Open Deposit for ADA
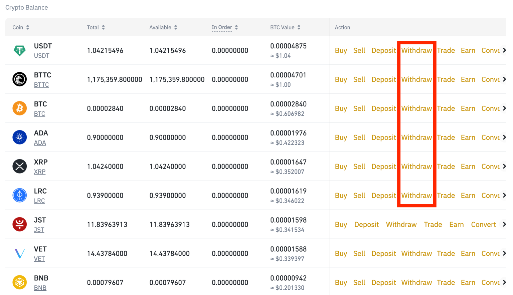 383,137
